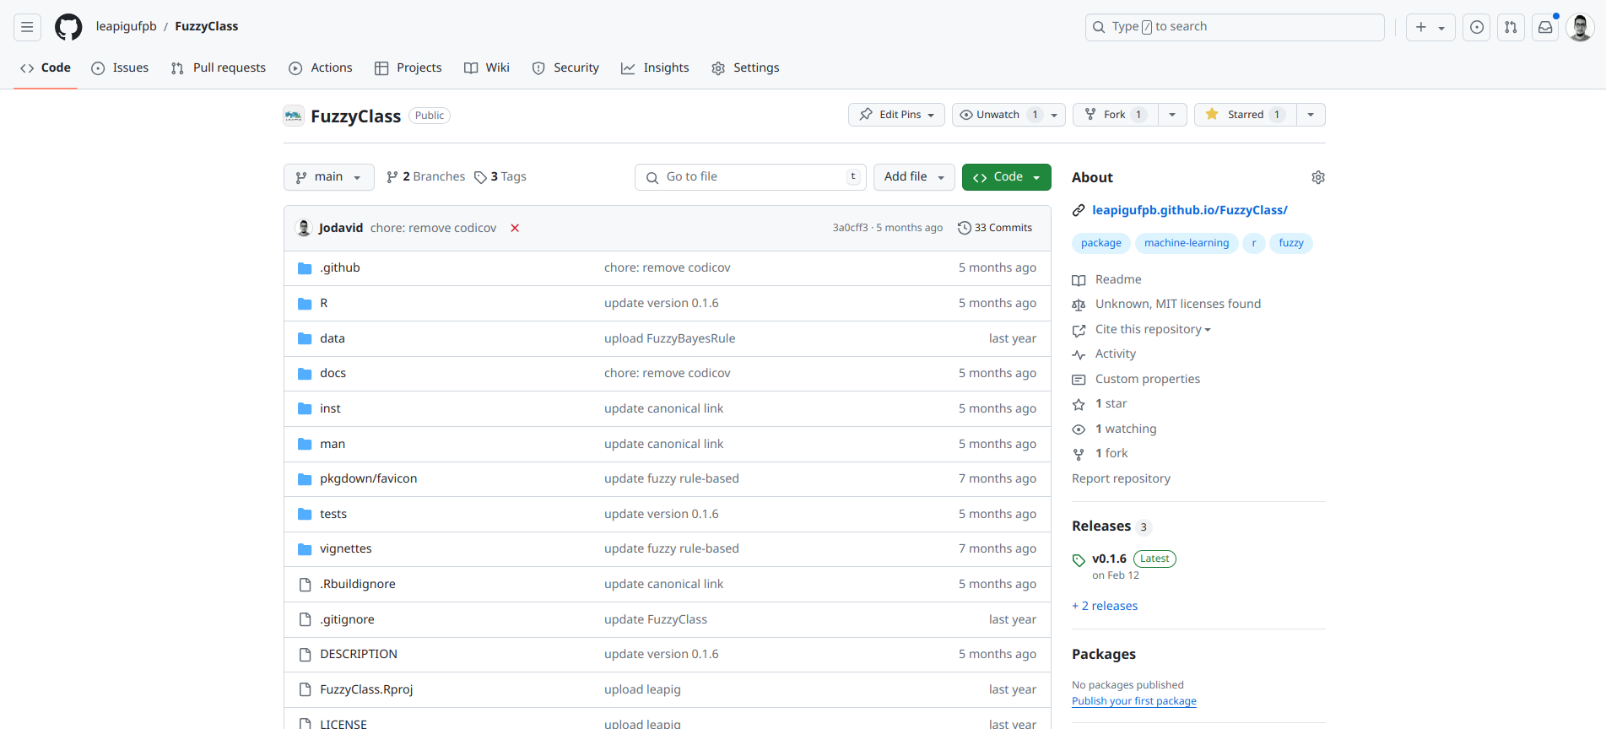Screen dimensions: 1606x729
Task: Expand Cite this repository menu
Action: click(x=1152, y=329)
